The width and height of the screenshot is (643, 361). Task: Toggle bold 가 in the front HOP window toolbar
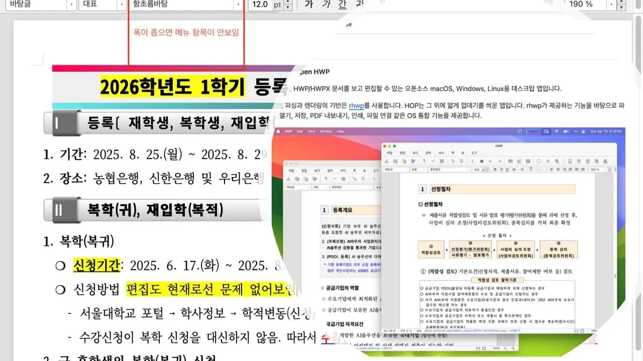[x=495, y=169]
